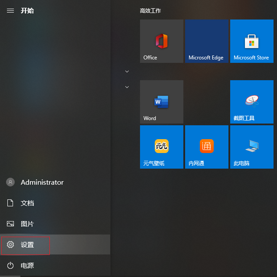Open 图片 from the left sidebar
The height and width of the screenshot is (277, 277).
pos(27,224)
